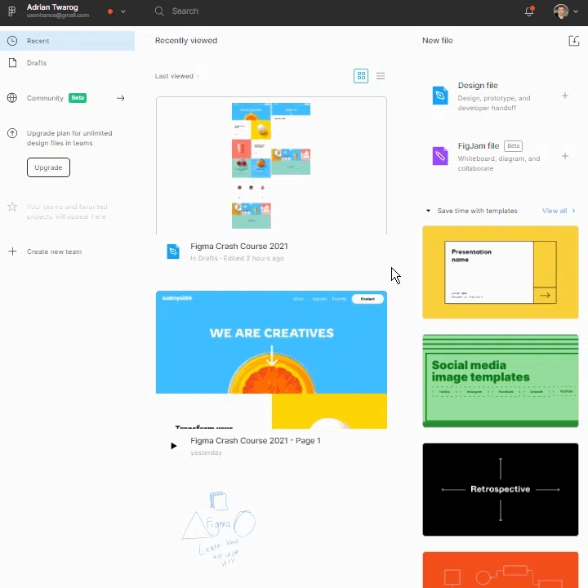This screenshot has height=588, width=588.
Task: Click the purple FigJam file icon
Action: point(440,156)
